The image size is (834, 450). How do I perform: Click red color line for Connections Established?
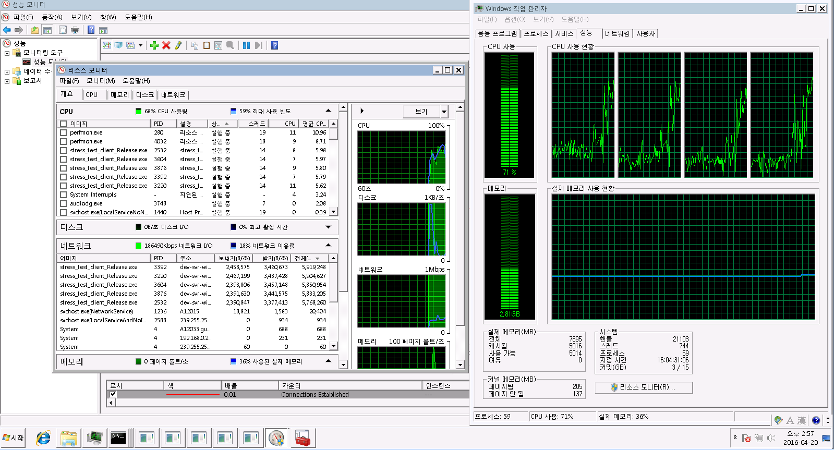coord(193,395)
